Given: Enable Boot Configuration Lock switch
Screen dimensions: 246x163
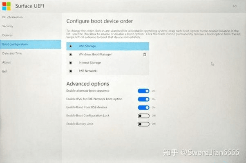Looking at the screenshot, I should (x=143, y=116).
